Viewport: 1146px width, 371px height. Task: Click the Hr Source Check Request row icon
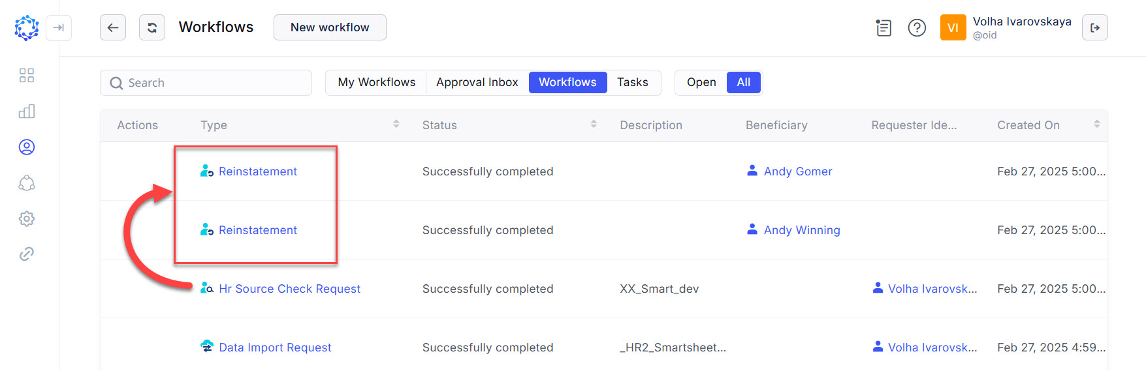[x=207, y=288]
